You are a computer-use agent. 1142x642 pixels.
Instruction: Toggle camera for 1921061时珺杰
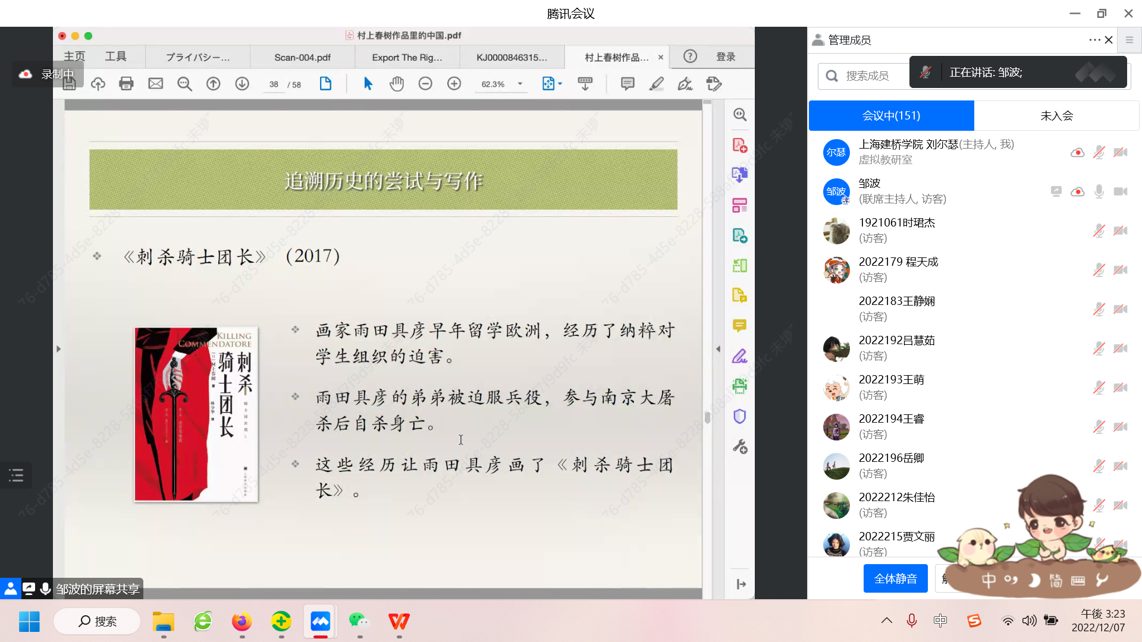point(1121,231)
